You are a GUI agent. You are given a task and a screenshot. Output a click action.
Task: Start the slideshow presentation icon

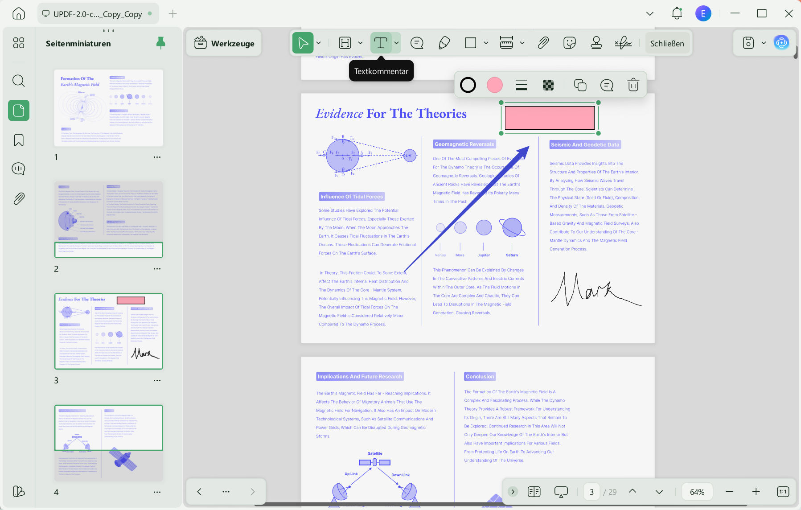(x=561, y=491)
